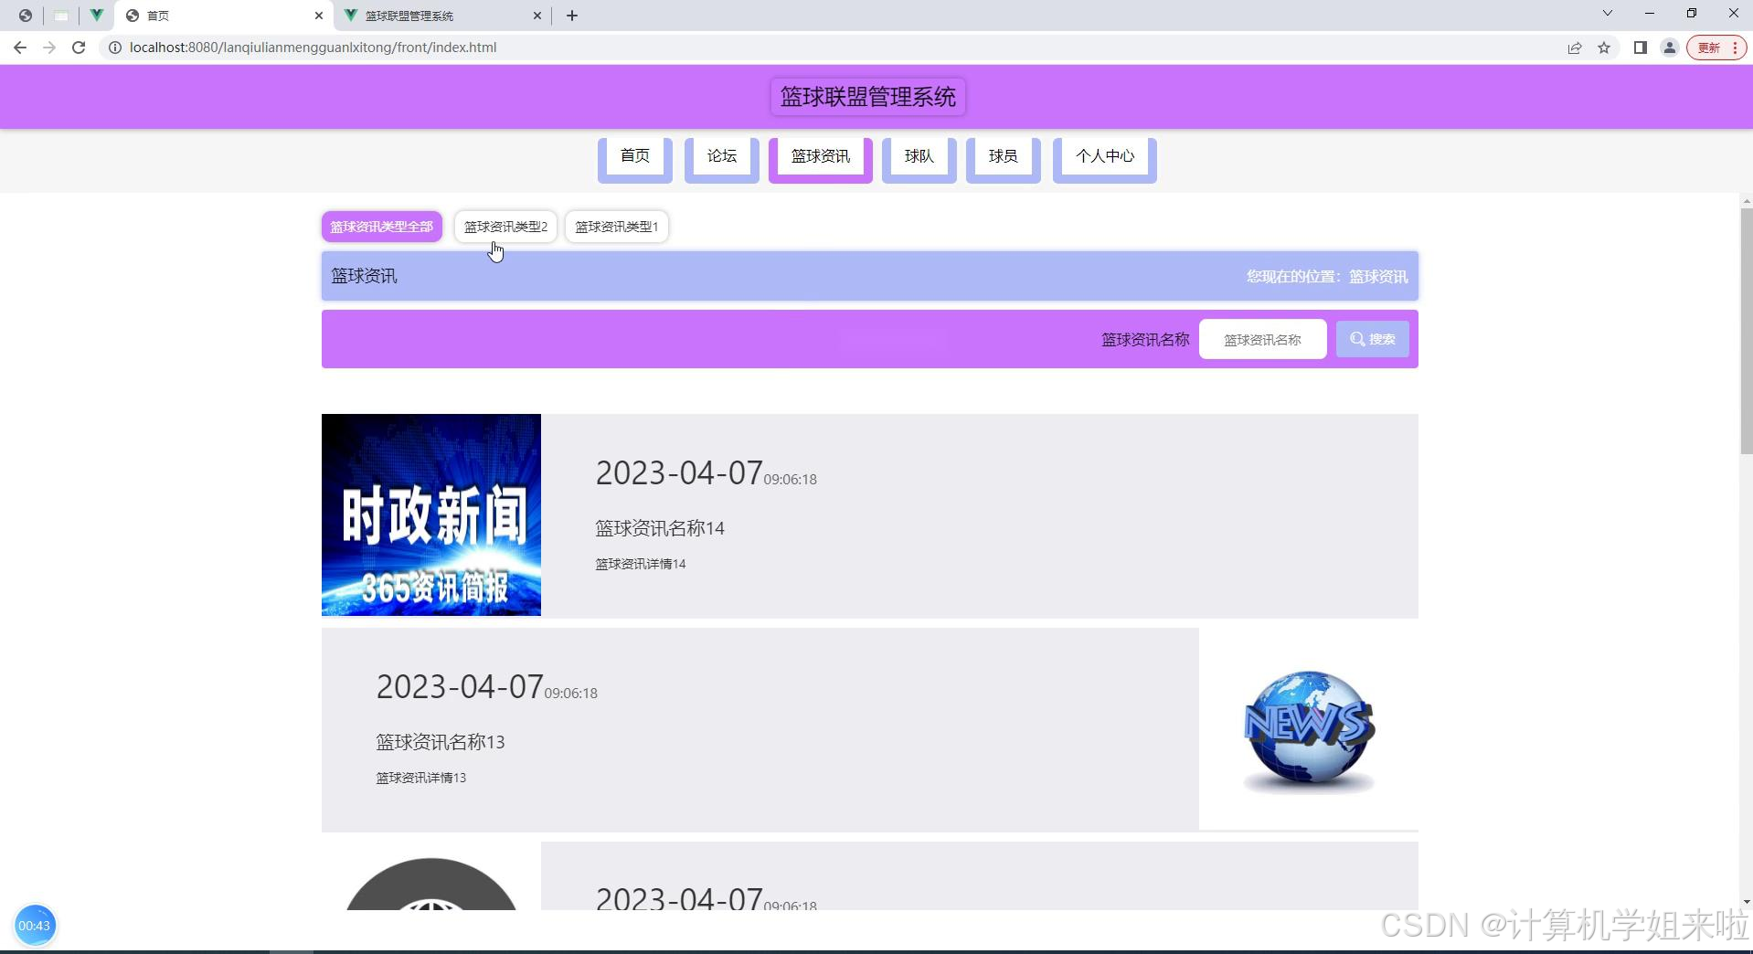Click the scrollbar down arrow

tap(1747, 902)
